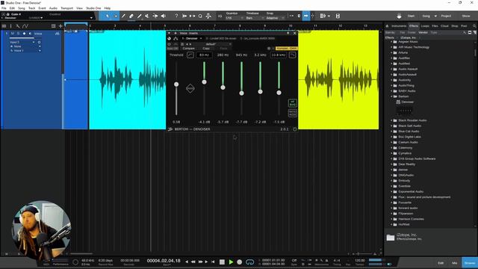Select the Listen speaker tool
The width and height of the screenshot is (478, 269).
pos(164,16)
